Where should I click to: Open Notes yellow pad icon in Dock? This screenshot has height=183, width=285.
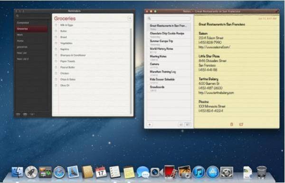click(129, 172)
